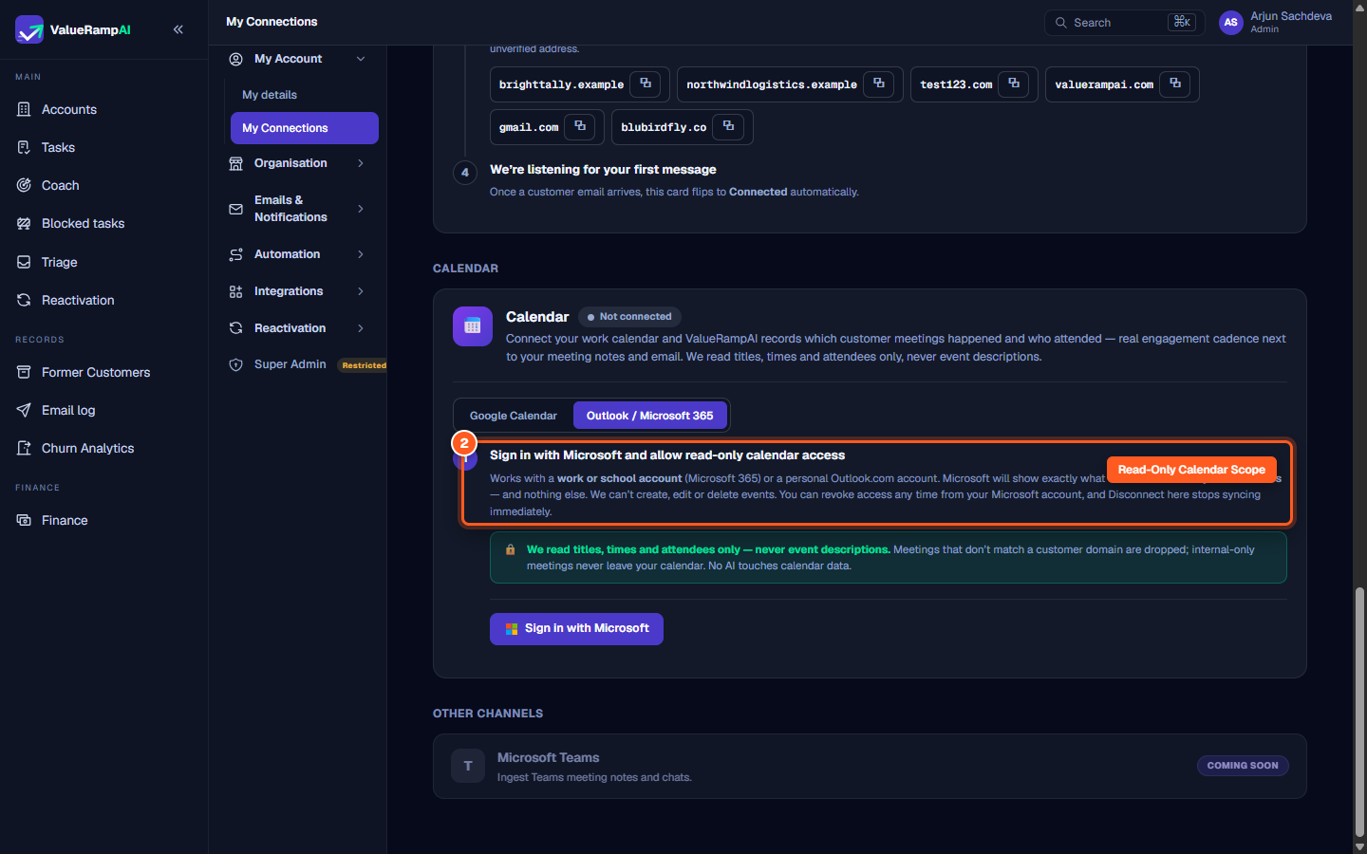The width and height of the screenshot is (1367, 854).
Task: Click the lock icon in privacy notice
Action: 511,549
